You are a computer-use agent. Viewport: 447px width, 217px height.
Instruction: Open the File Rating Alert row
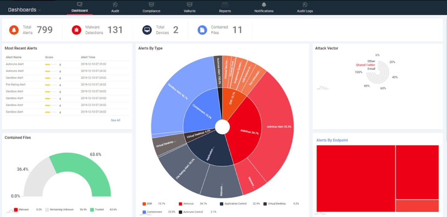(x=67, y=85)
